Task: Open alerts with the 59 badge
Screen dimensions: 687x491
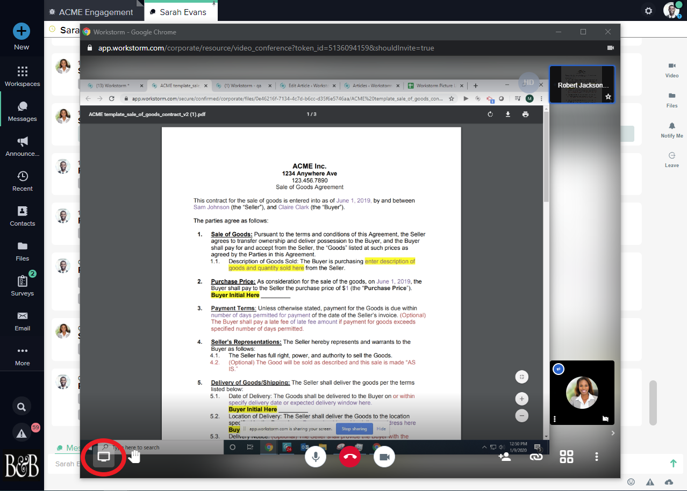Action: pyautogui.click(x=22, y=432)
